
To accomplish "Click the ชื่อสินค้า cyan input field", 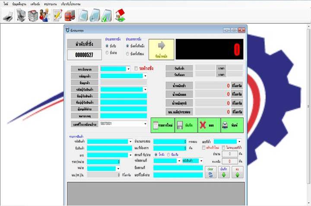I will tap(109, 148).
